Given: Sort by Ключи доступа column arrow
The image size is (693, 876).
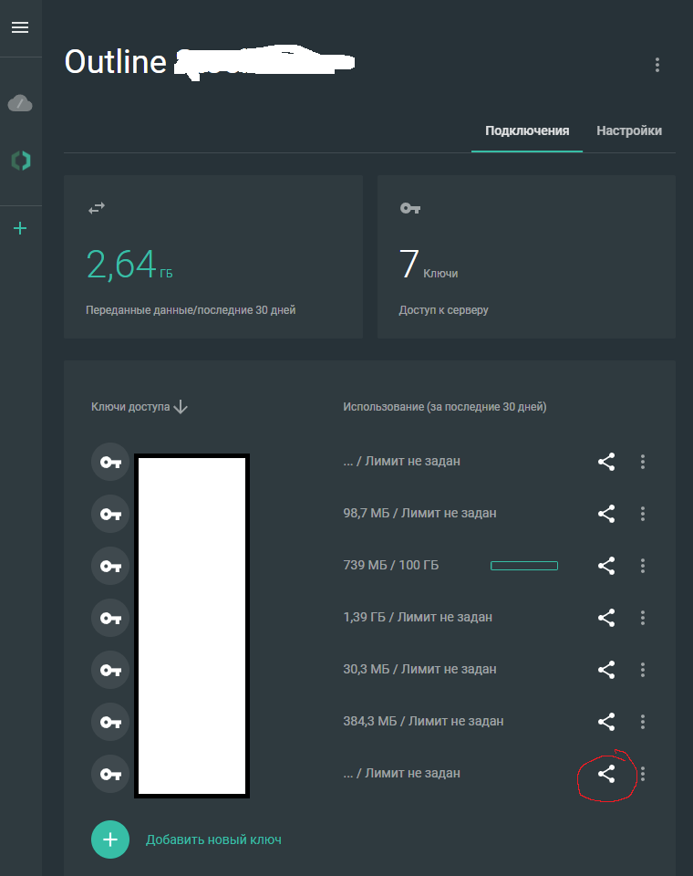Looking at the screenshot, I should (181, 407).
